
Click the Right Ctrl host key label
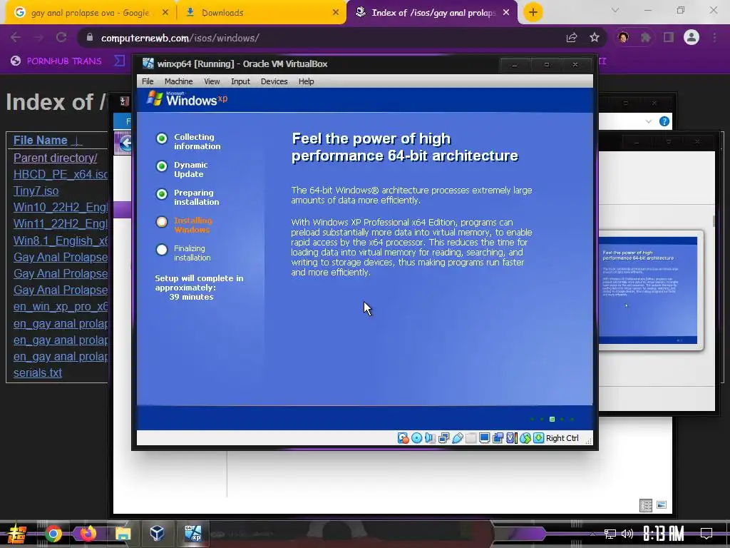[x=562, y=438]
